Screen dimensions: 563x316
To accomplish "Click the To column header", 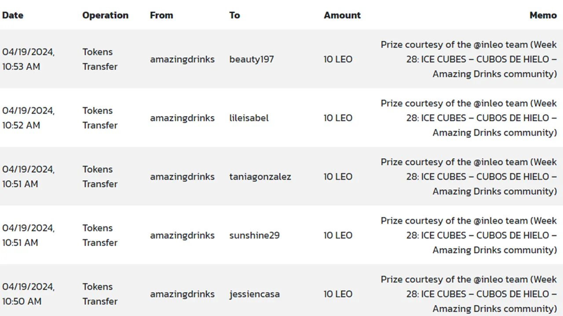I will point(234,15).
